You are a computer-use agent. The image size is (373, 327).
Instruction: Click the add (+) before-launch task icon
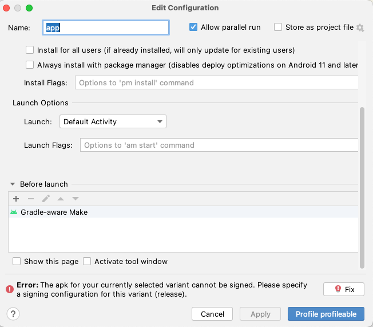point(16,199)
